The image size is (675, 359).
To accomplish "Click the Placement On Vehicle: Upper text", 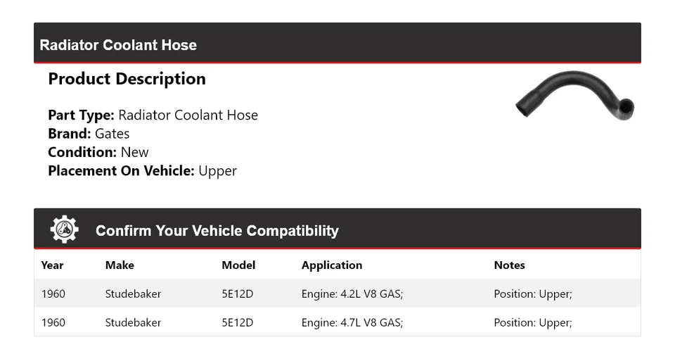I will [142, 170].
